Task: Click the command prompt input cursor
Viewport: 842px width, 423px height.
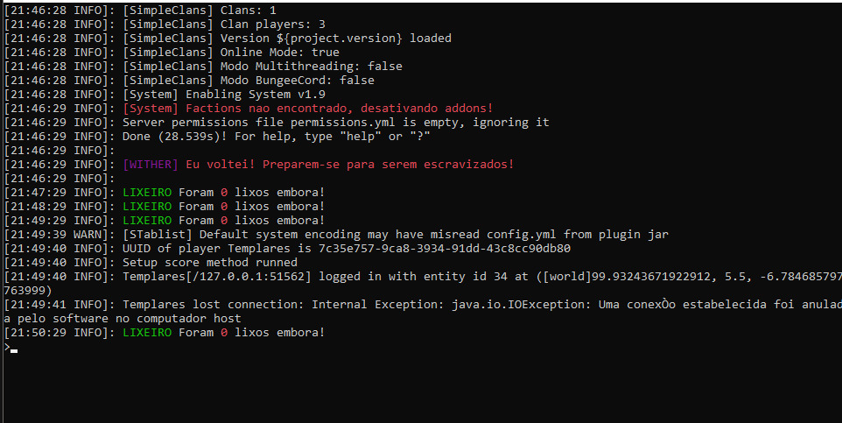Action: click(13, 349)
